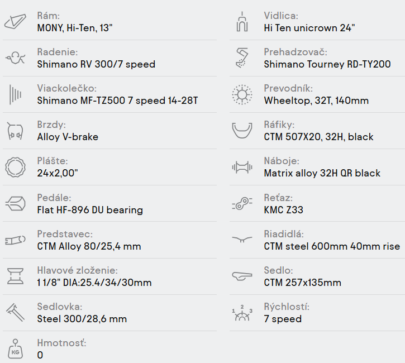Click the brake icon beside Brzdy

tap(15, 131)
